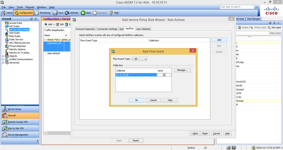Click the search topic input field
This screenshot has width=283, height=150.
[237, 7]
